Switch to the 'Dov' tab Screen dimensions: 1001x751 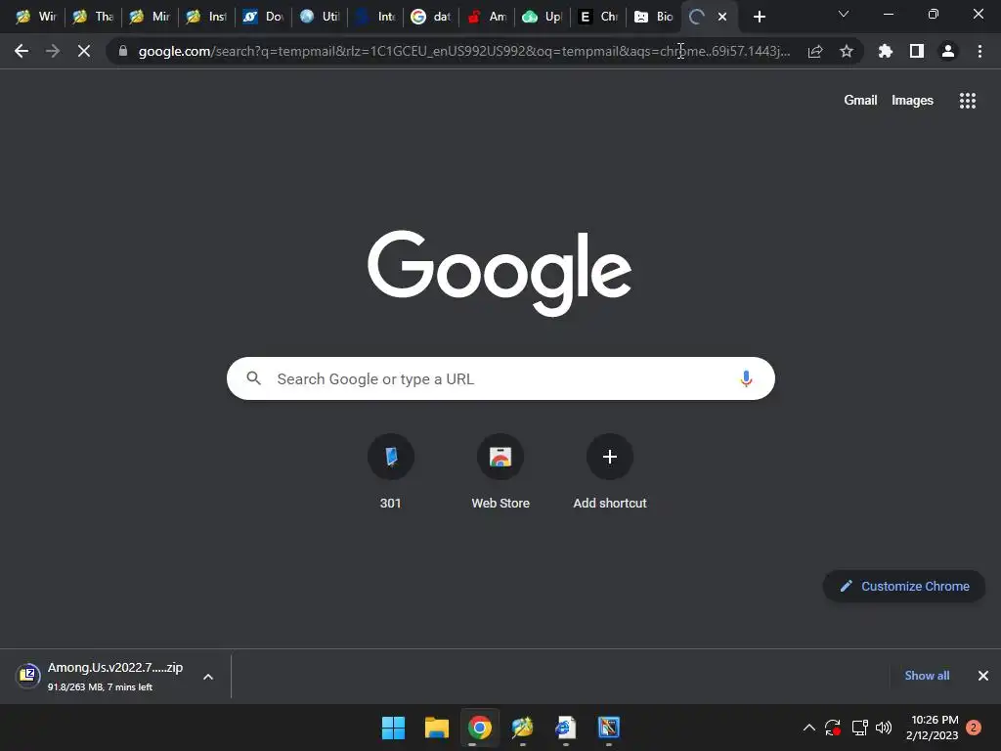(263, 17)
